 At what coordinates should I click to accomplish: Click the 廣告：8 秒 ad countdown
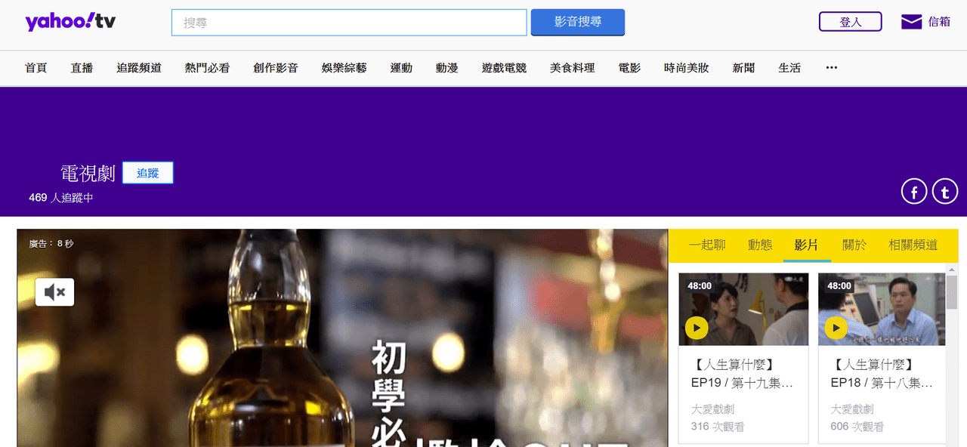51,244
